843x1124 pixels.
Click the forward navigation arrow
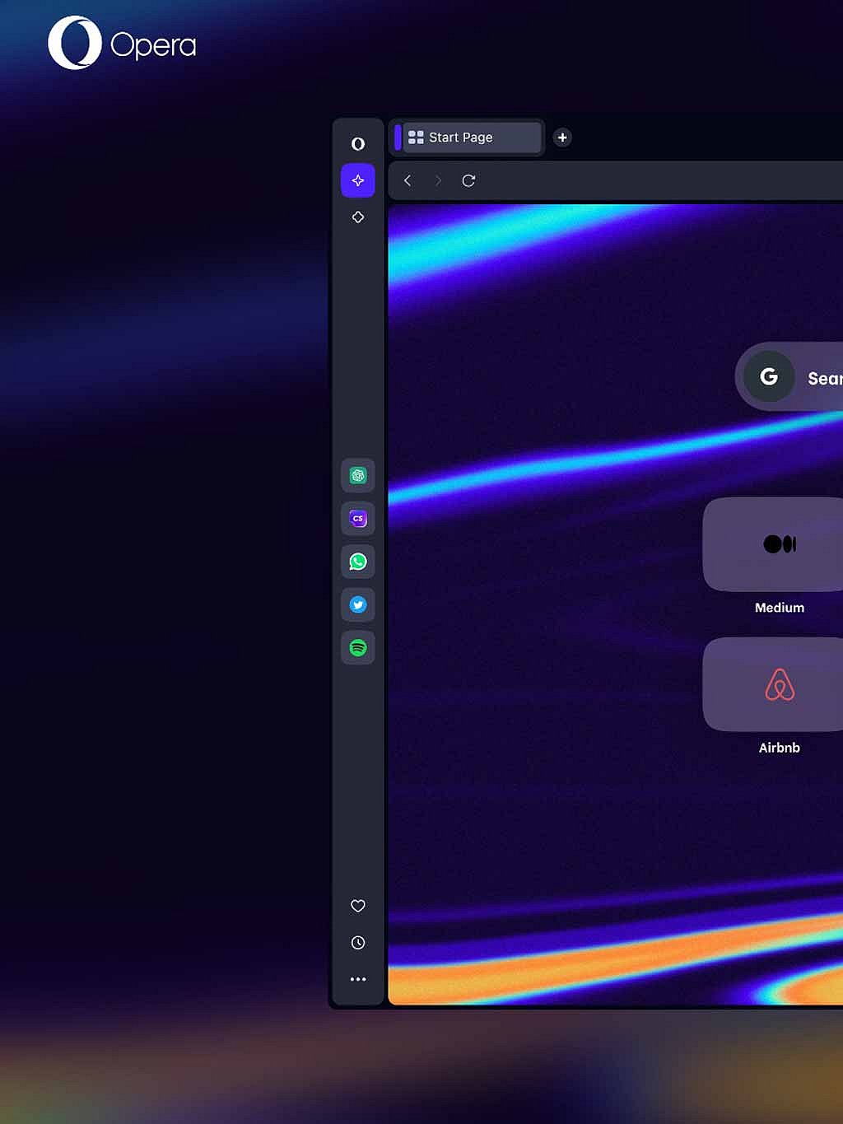(439, 181)
